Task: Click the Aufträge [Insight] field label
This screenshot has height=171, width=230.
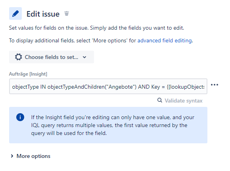Action: point(28,74)
